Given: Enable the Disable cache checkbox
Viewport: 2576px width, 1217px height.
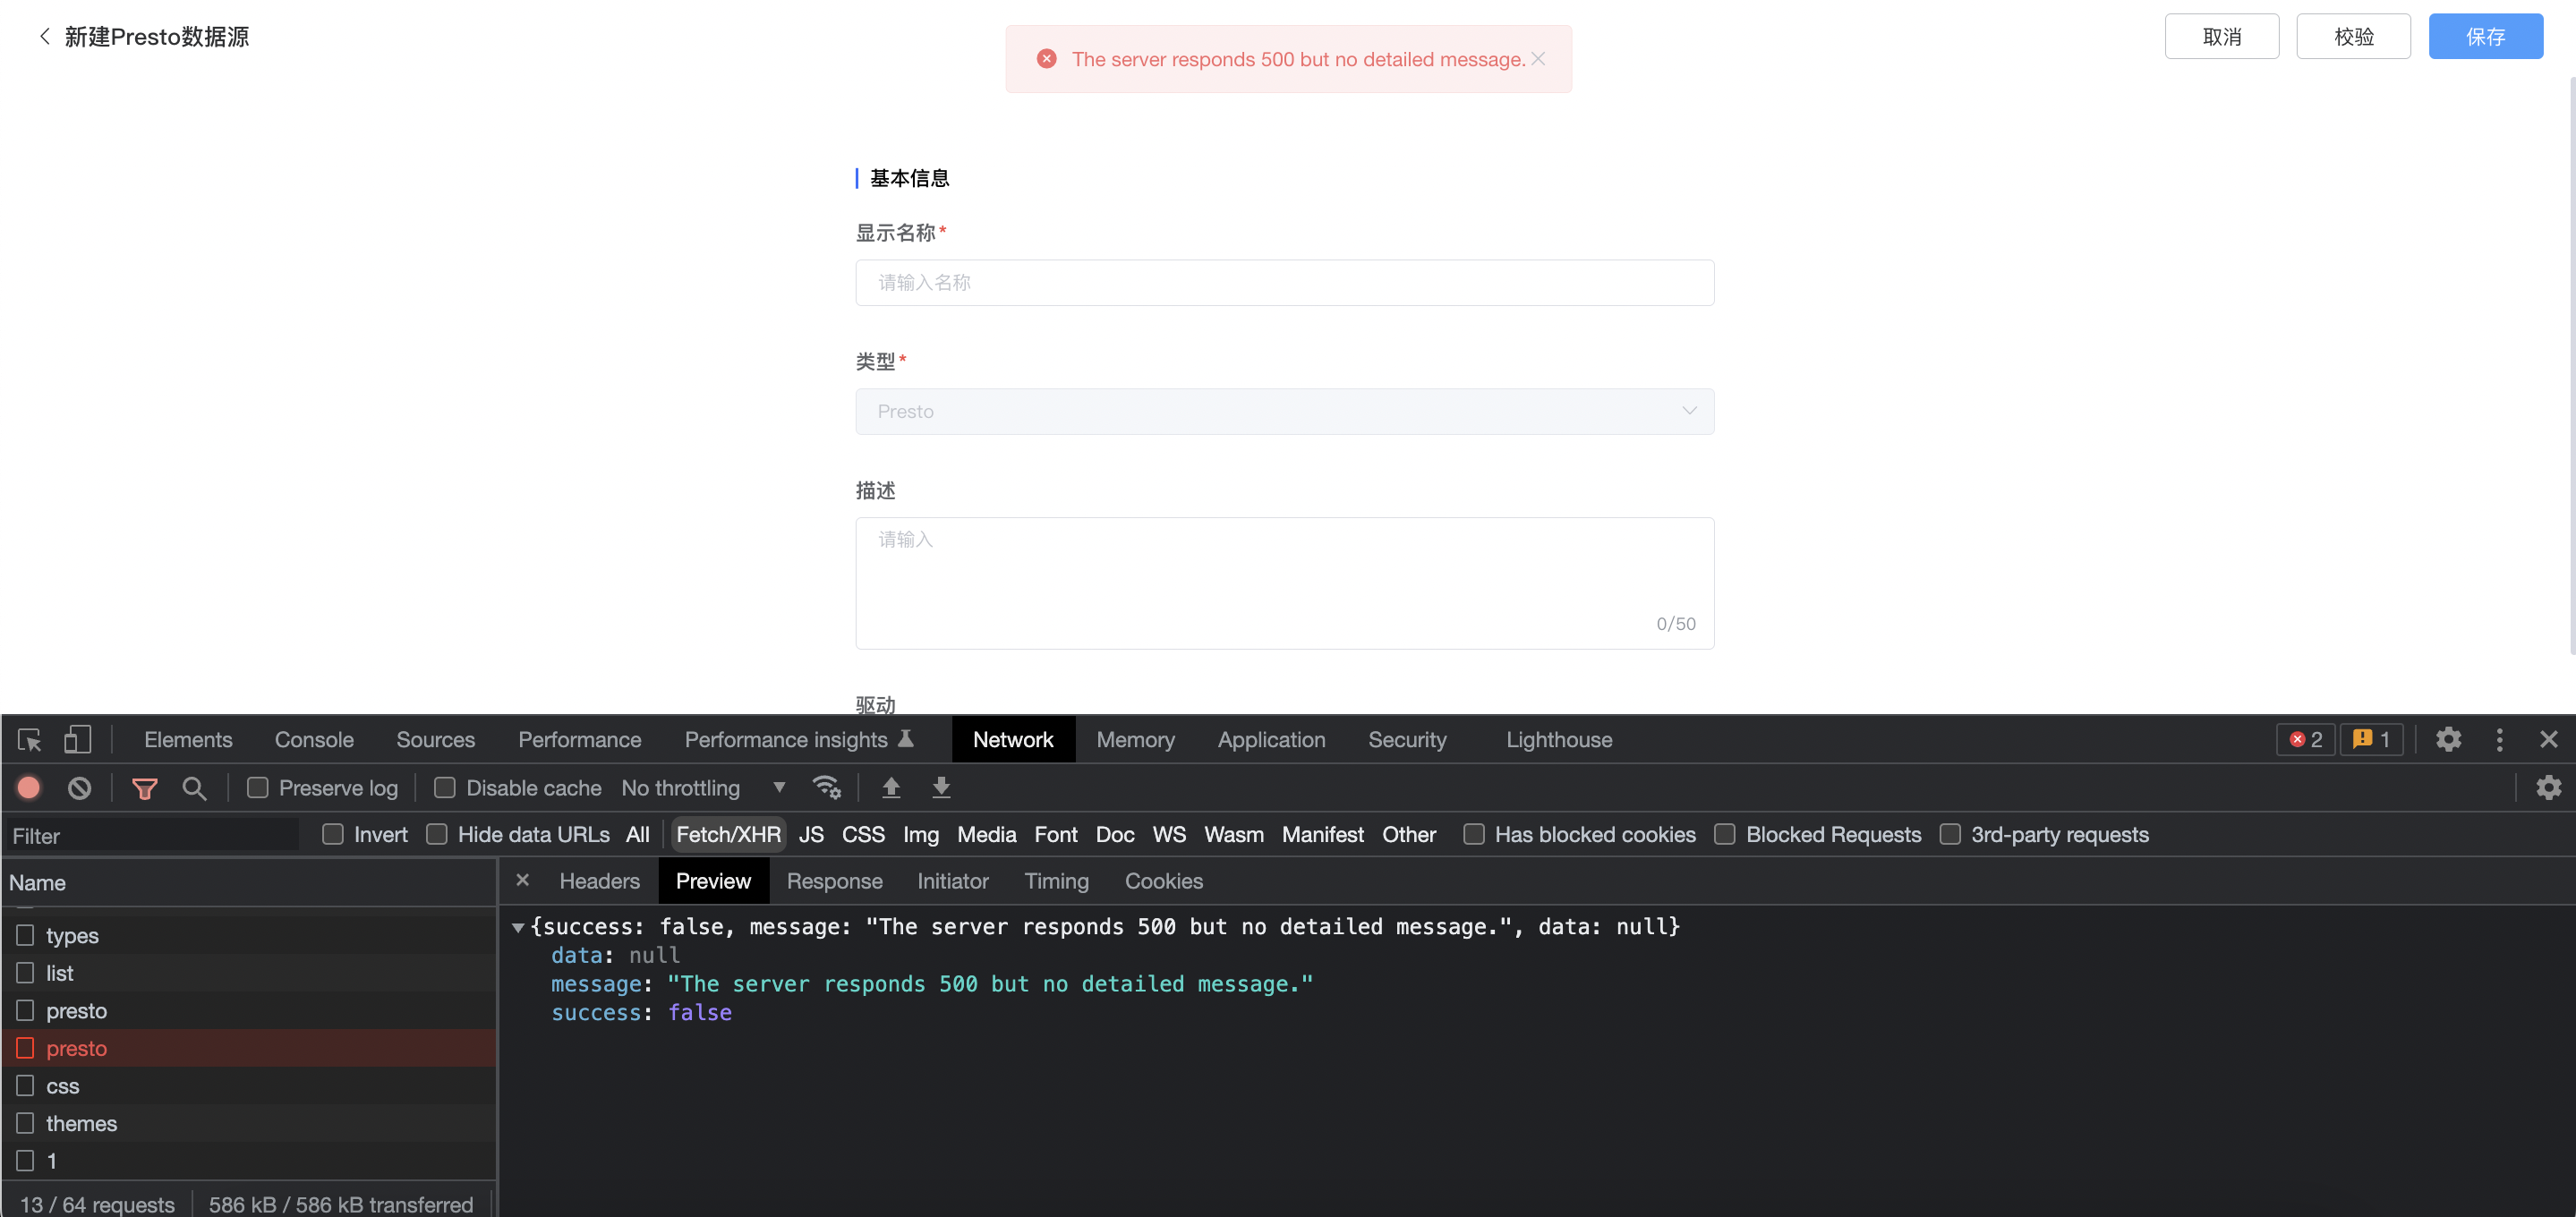Looking at the screenshot, I should [445, 788].
